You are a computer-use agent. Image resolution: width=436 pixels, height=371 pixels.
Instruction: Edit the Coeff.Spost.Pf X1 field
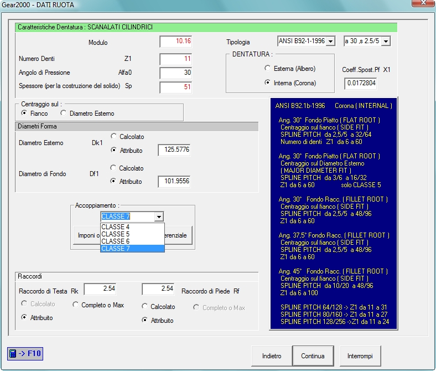[361, 83]
